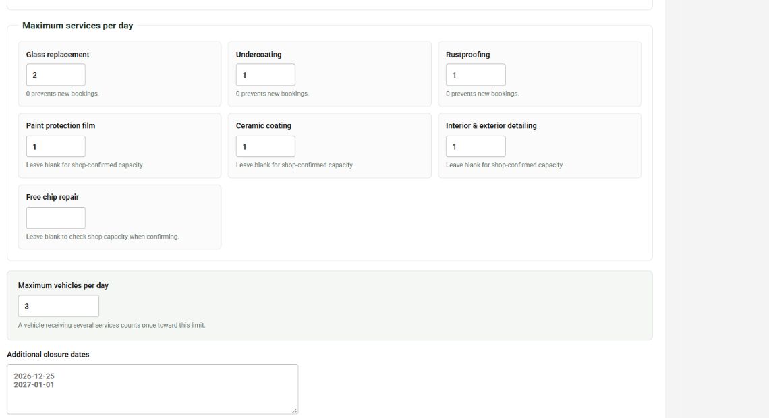Click the "Additional closure dates" label
Screen dimensions: 769x418
pos(48,355)
